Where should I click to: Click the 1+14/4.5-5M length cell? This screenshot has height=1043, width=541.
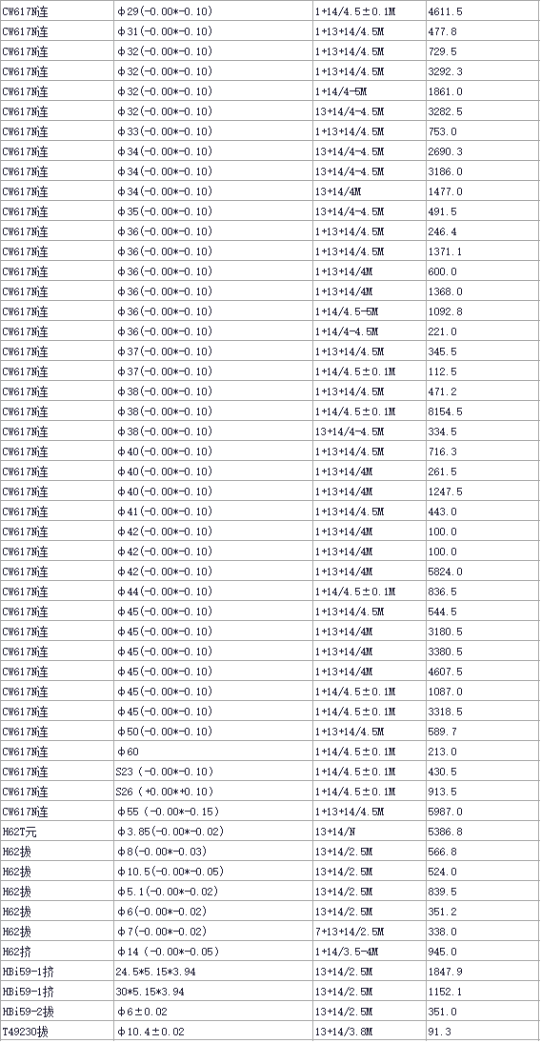tap(370, 311)
